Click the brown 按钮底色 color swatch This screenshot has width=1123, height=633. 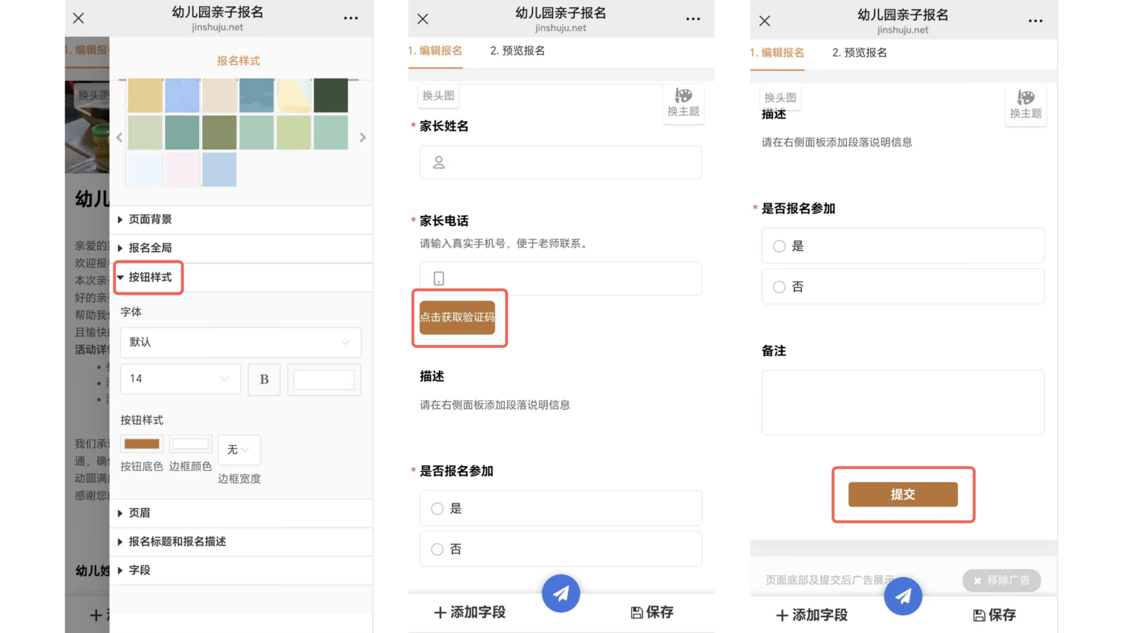141,444
